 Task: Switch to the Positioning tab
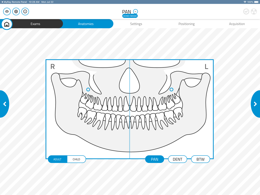(x=187, y=24)
